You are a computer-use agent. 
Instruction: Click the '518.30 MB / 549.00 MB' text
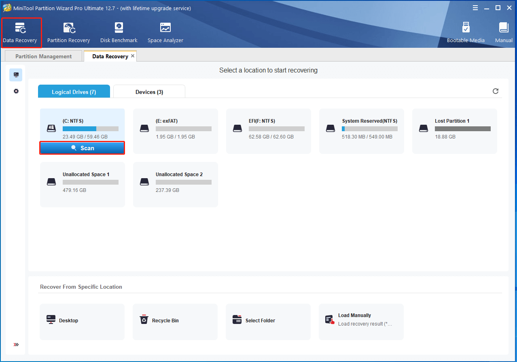(367, 137)
